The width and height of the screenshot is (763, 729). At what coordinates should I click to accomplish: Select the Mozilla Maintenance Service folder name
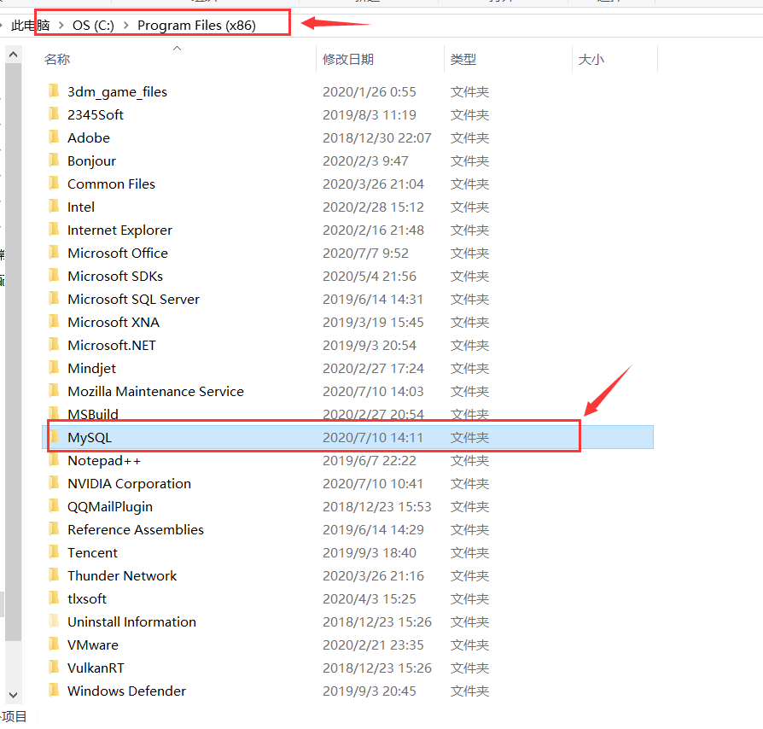155,391
